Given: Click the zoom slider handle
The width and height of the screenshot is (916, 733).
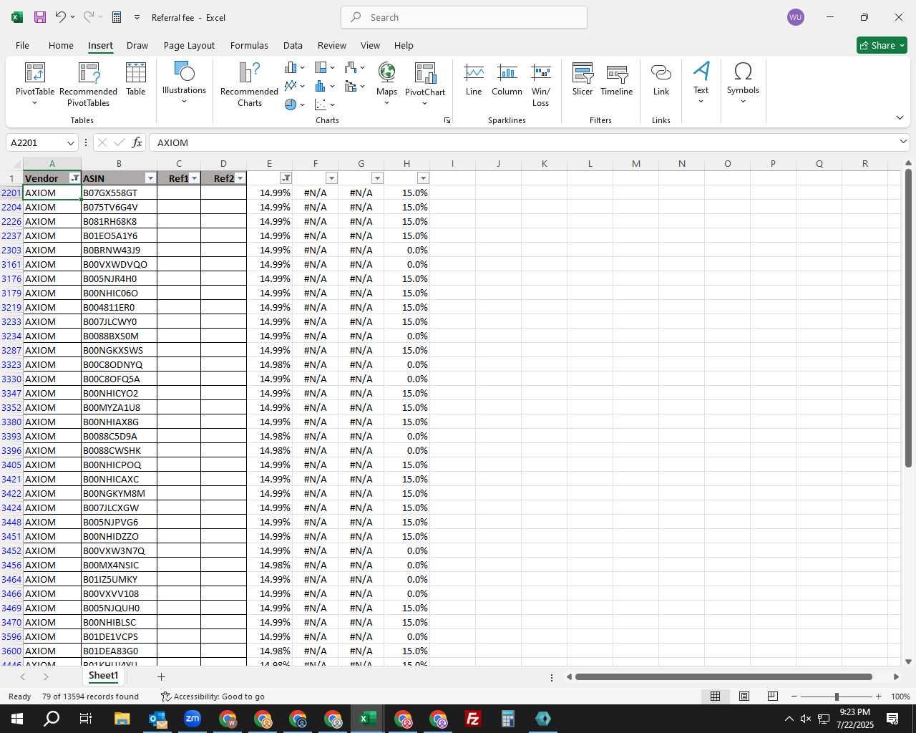Looking at the screenshot, I should pyautogui.click(x=837, y=696).
